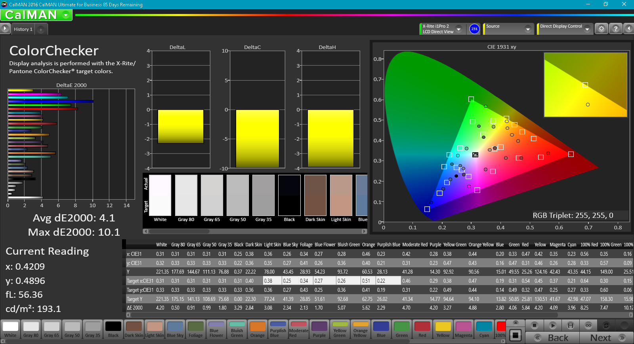The height and width of the screenshot is (344, 634).
Task: Select the Gray 35 patch button
Action: click(x=93, y=329)
